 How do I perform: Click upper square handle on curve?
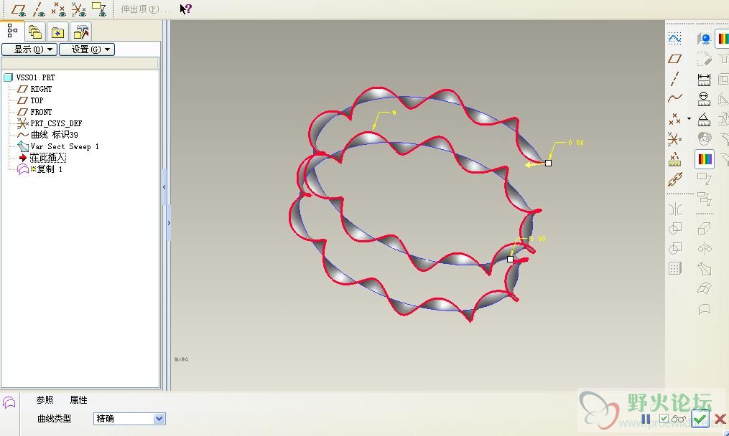548,163
